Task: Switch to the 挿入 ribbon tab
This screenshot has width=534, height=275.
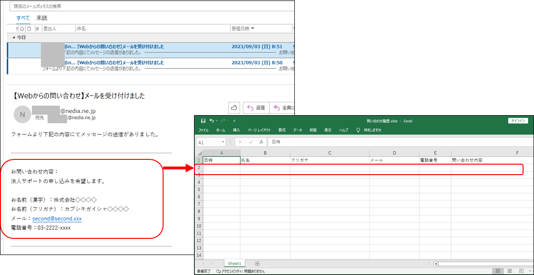Action: (x=237, y=130)
